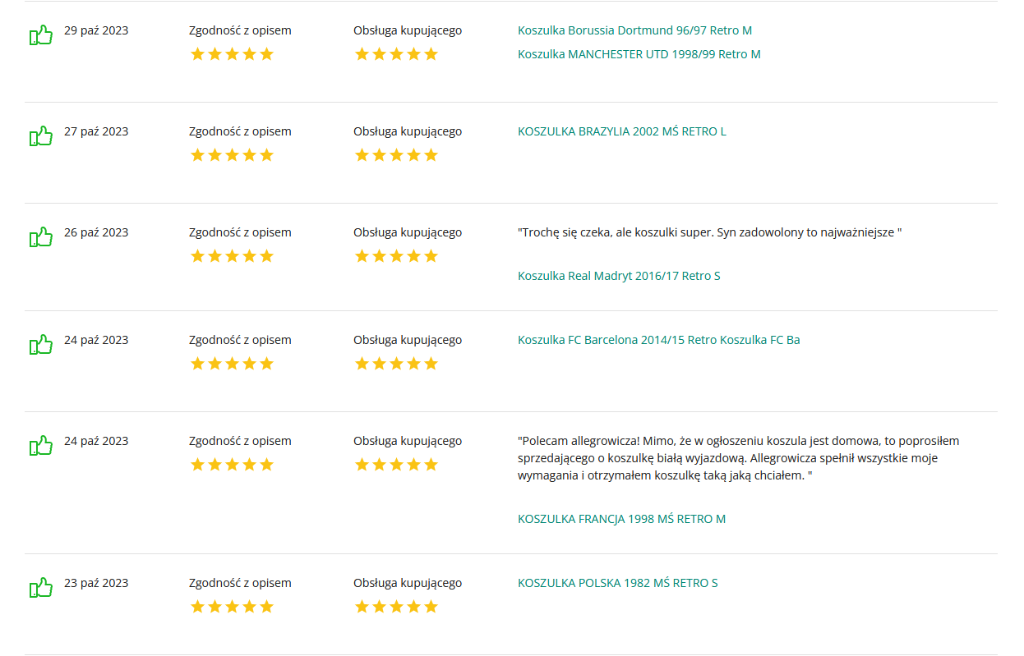
Task: Open Koszulka FC Barcelona 2014/15 Retro listing
Action: click(659, 340)
